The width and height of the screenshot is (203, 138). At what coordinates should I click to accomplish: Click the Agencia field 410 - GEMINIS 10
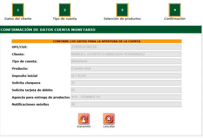point(126,97)
